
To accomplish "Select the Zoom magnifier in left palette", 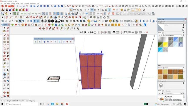I will pyautogui.click(x=4, y=78).
